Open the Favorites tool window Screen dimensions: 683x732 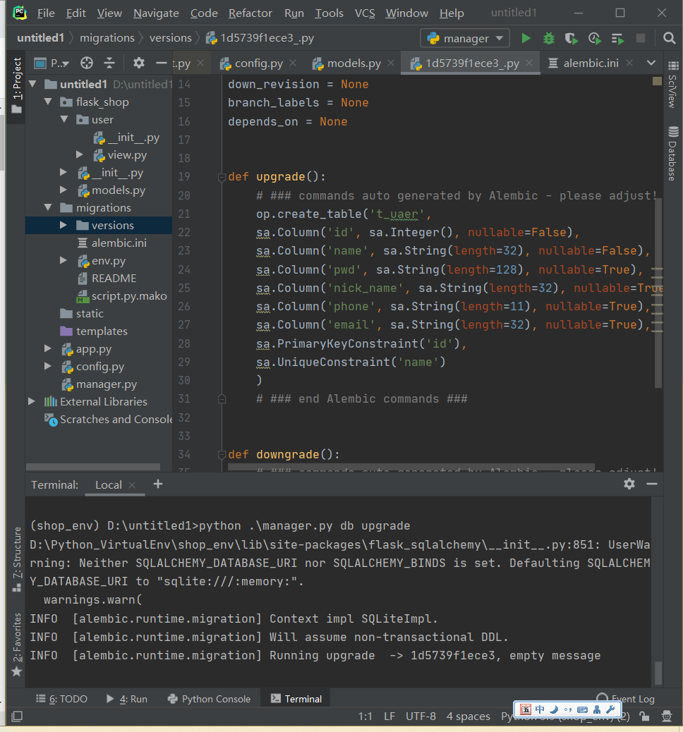(x=17, y=645)
